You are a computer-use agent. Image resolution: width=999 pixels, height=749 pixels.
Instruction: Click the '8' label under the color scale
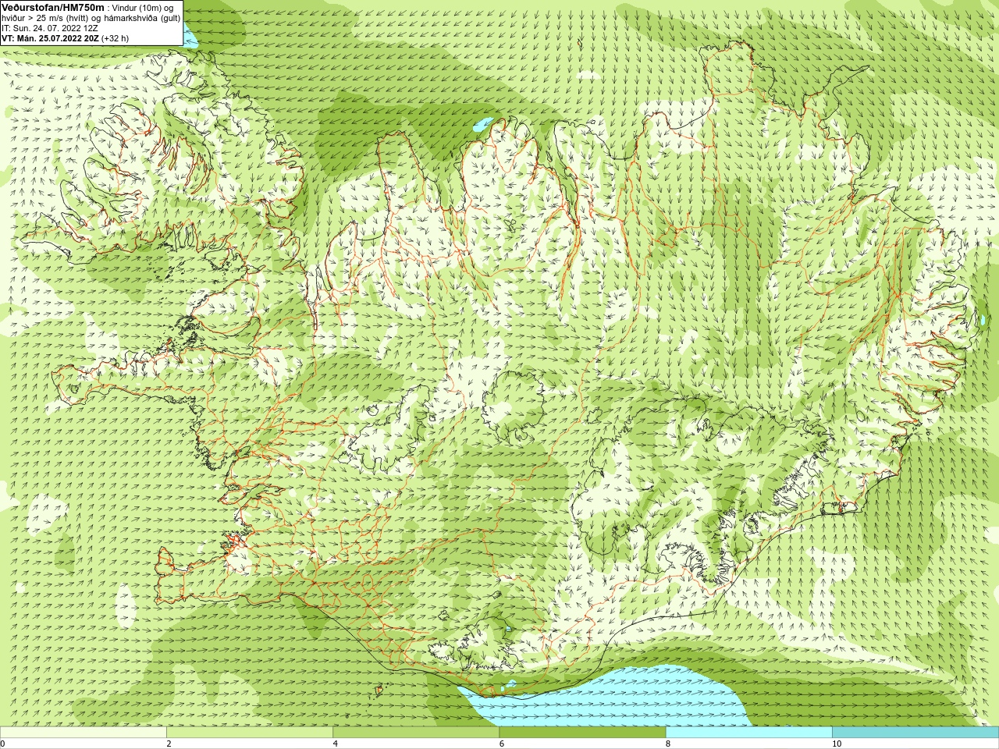pos(668,744)
